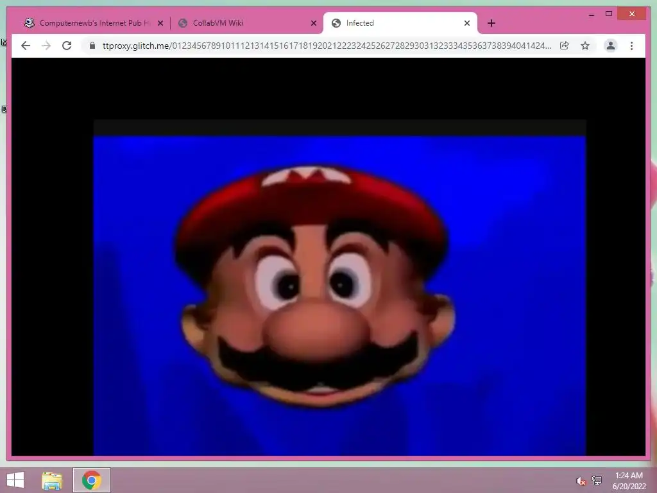
Task: Go back with the browser back arrow
Action: tap(26, 46)
